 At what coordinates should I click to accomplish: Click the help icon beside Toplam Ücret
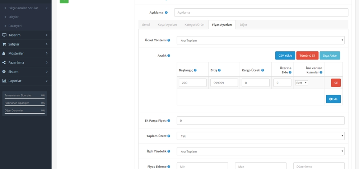169,136
